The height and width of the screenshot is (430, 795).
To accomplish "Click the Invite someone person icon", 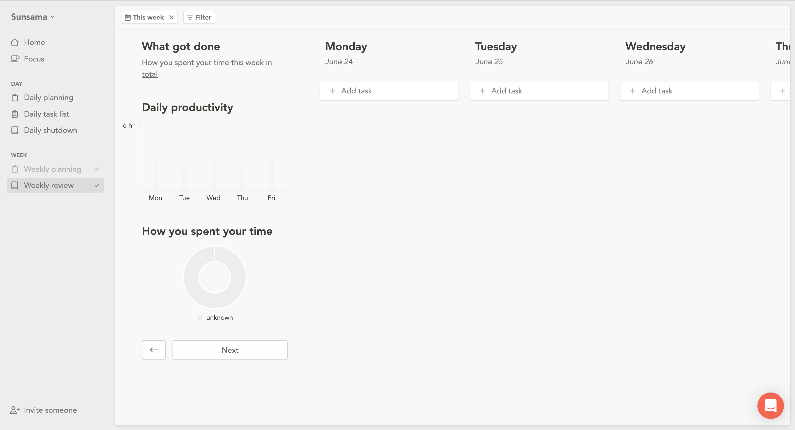I will (x=15, y=410).
